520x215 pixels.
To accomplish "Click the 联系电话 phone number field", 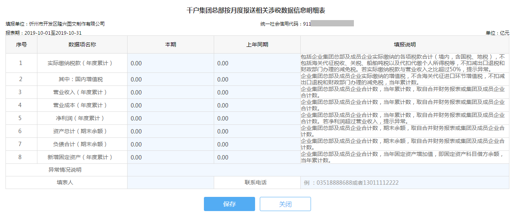I will pos(404,183).
